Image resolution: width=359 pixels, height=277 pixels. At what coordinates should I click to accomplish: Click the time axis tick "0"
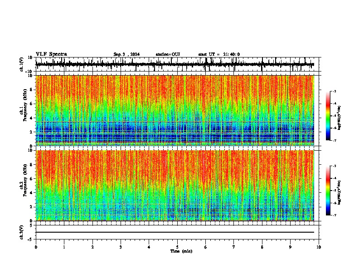coord(36,247)
